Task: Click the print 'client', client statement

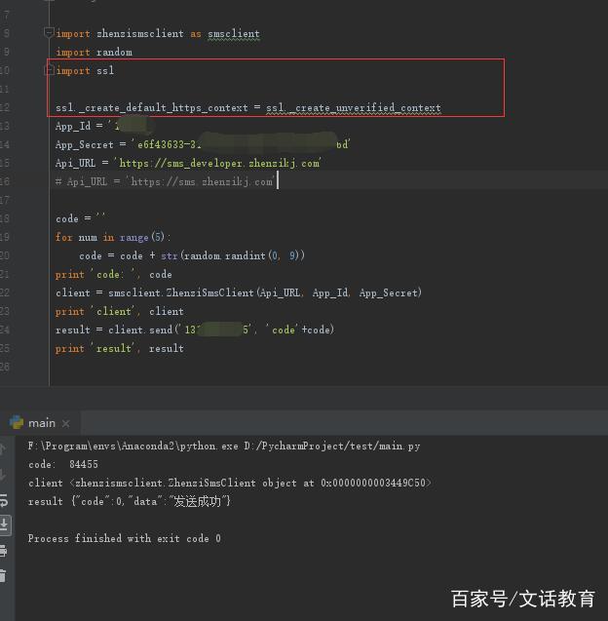Action: 119,311
